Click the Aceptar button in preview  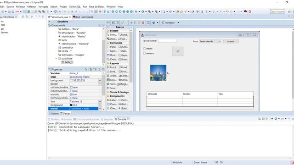click(231, 41)
